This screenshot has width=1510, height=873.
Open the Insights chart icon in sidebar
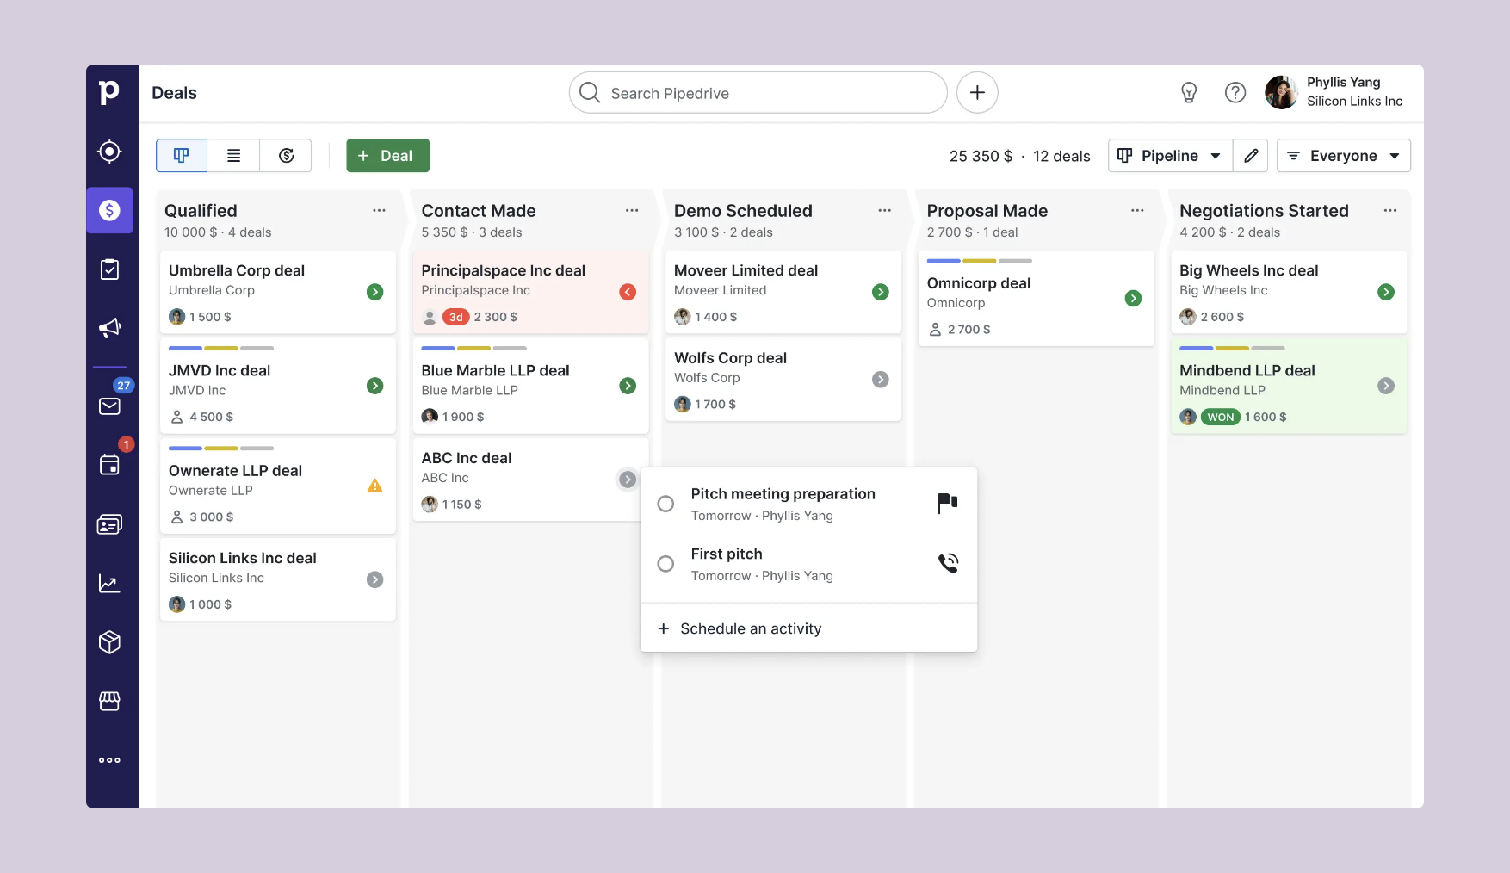109,583
